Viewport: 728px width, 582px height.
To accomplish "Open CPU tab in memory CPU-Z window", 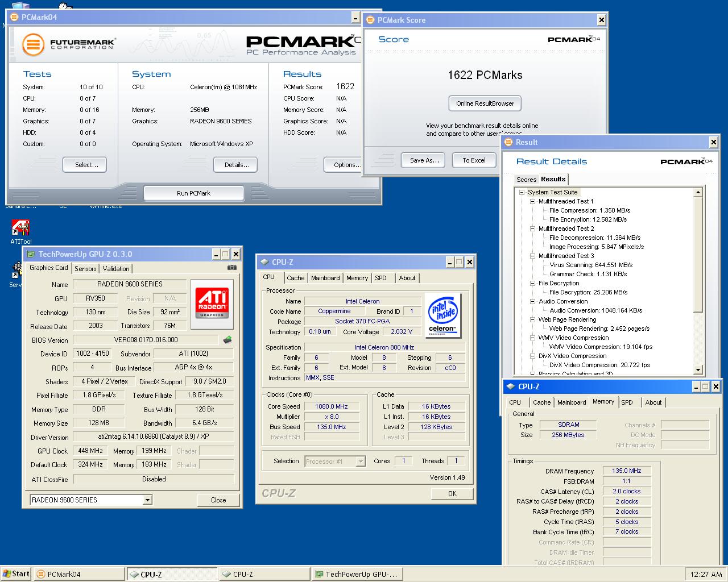I will (x=515, y=402).
